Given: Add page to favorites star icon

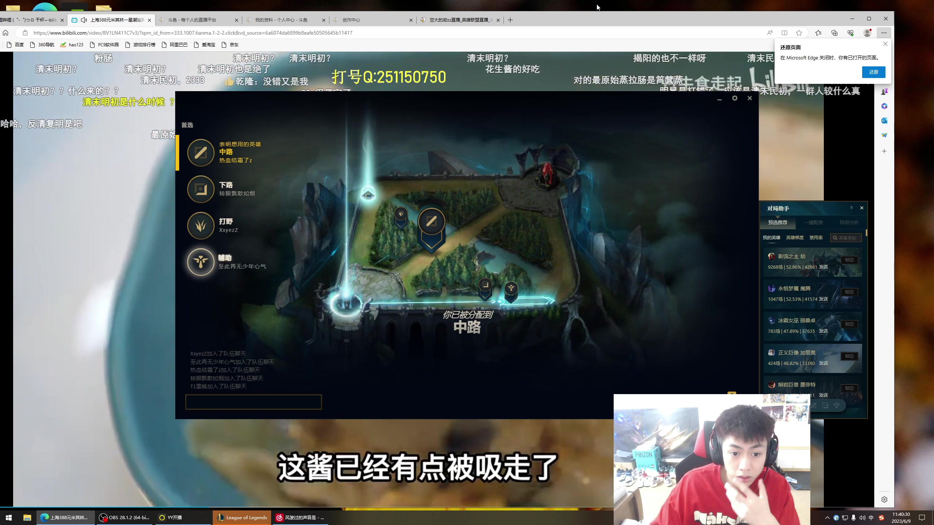Looking at the screenshot, I should pos(799,33).
